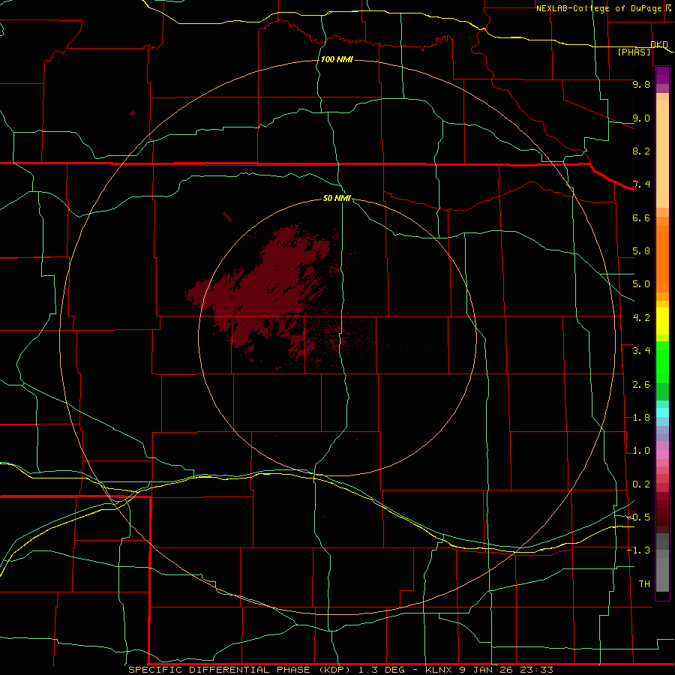Click the 2.6 scale value
675x675 pixels.
(641, 385)
